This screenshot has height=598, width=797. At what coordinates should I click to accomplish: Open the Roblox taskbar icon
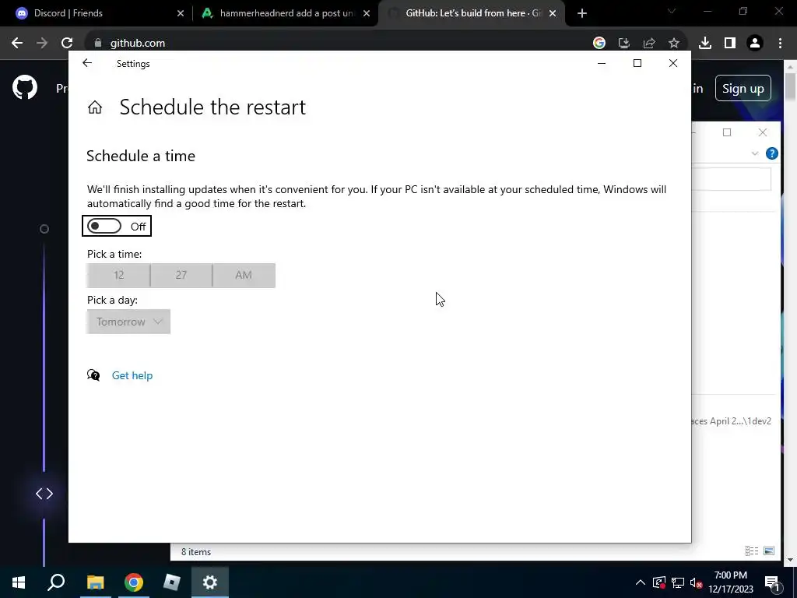(172, 582)
